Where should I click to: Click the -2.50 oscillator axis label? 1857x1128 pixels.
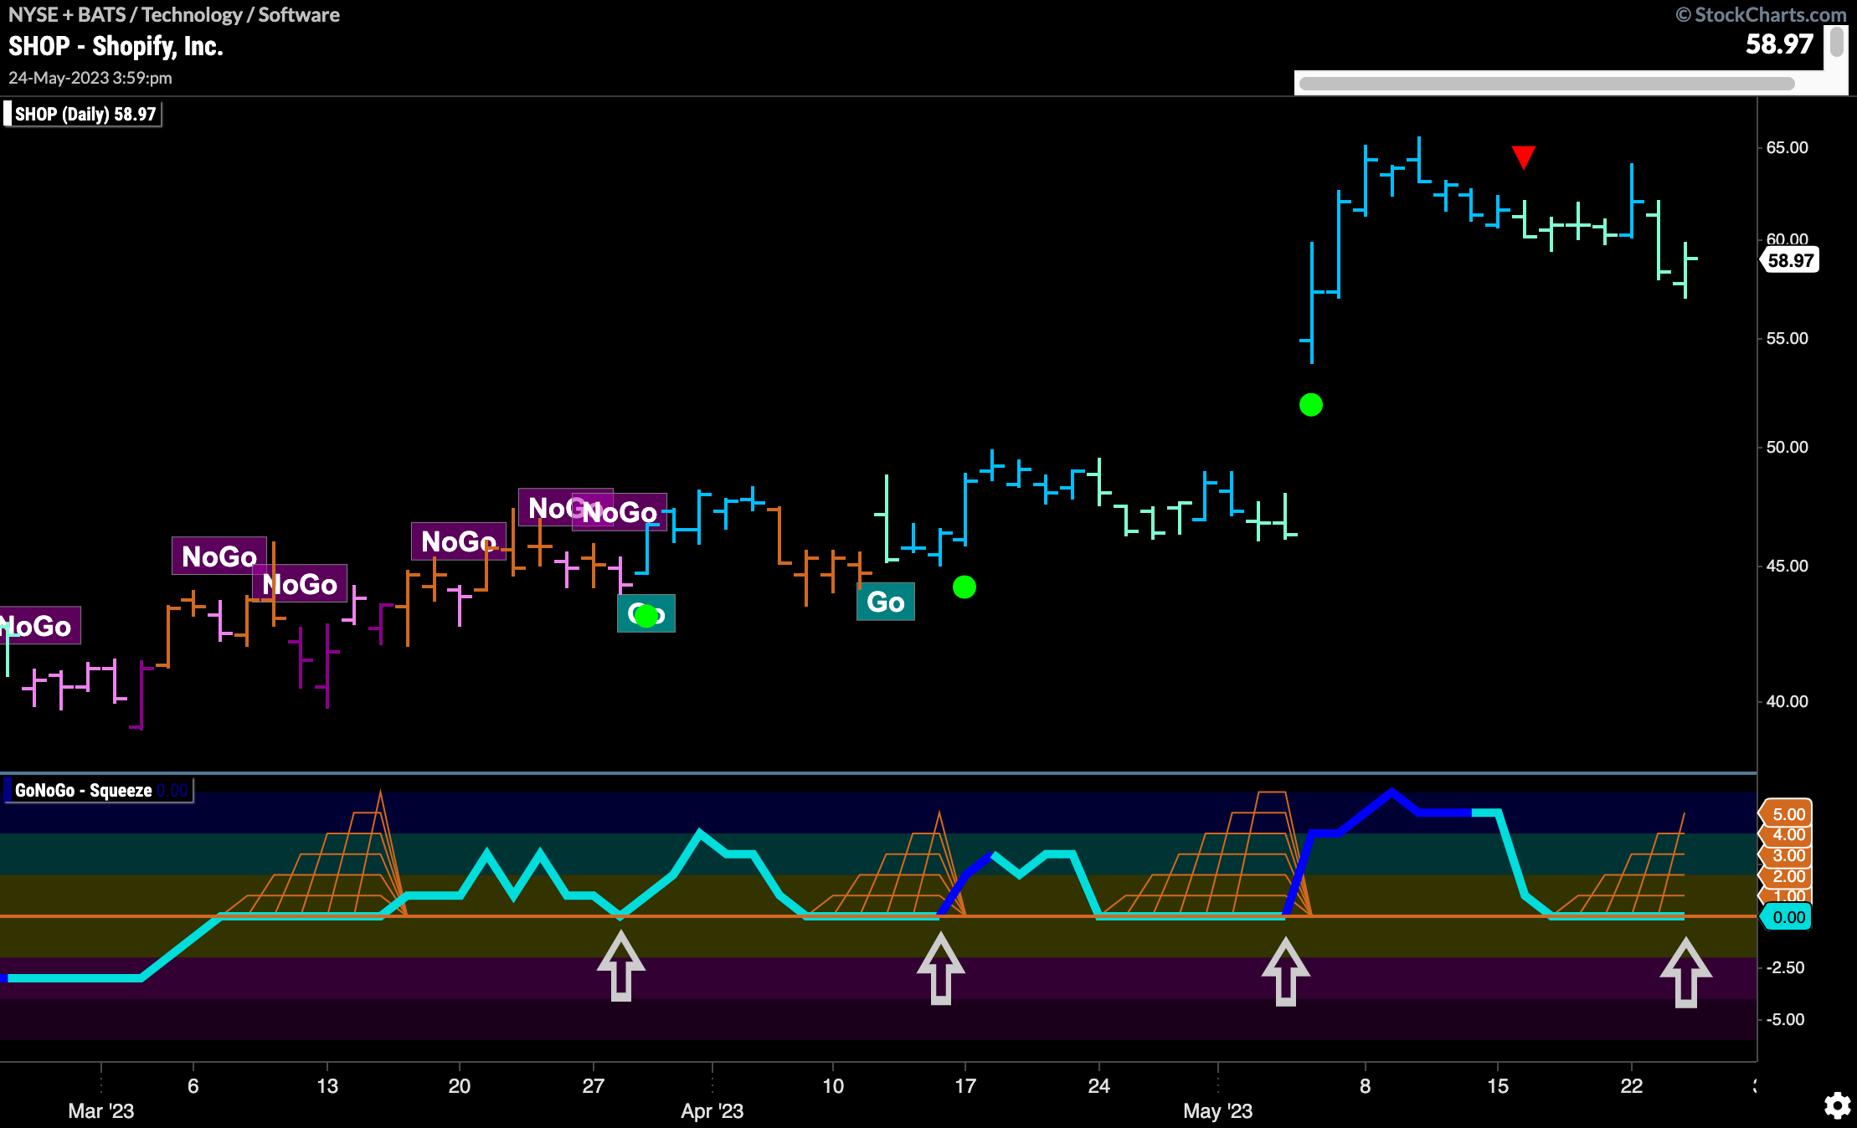coord(1786,967)
